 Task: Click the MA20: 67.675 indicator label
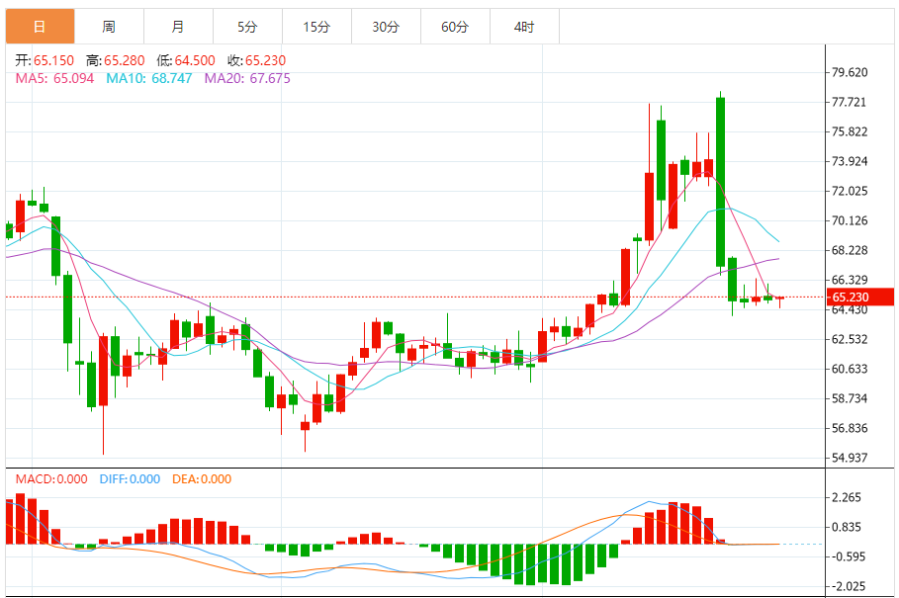(x=247, y=78)
